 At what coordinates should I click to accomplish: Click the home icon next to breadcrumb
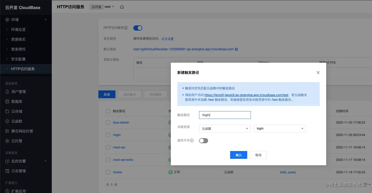pos(122,7)
